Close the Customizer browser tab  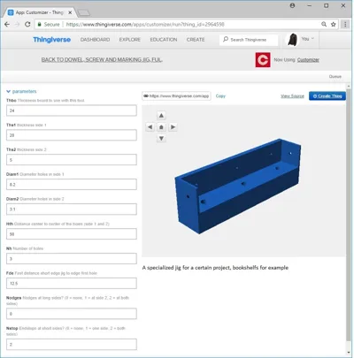point(70,12)
